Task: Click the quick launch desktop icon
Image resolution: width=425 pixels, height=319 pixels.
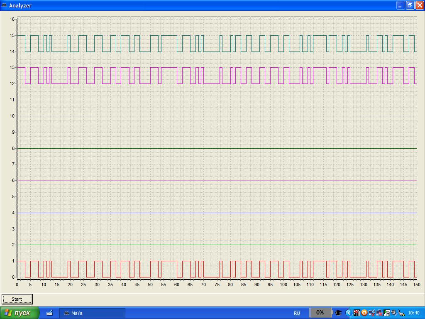Action: tap(49, 313)
